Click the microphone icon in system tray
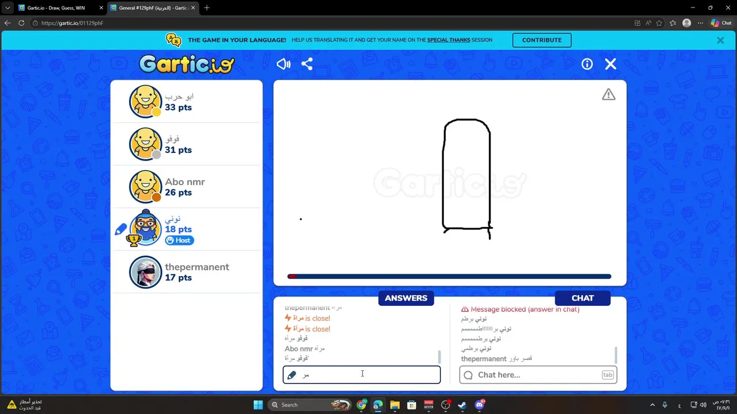The width and height of the screenshot is (737, 414). coord(665,405)
